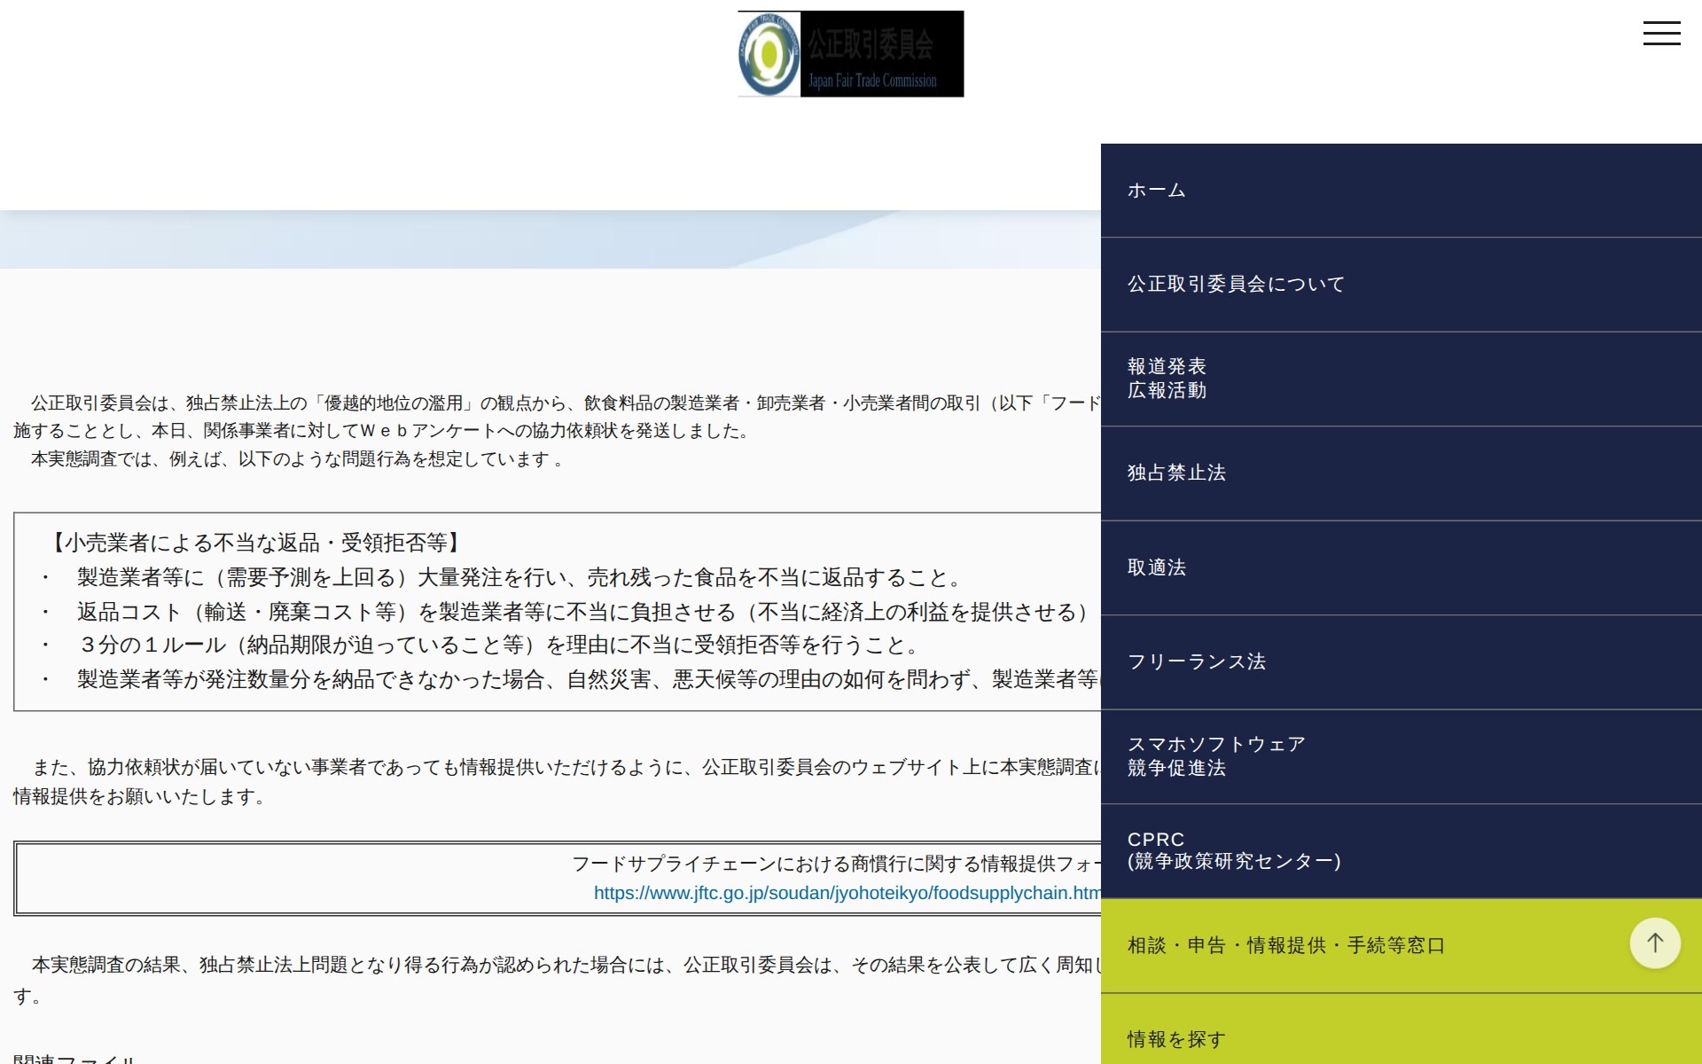
Task: Open the 独占禁止法 menu item
Action: [x=1176, y=473]
